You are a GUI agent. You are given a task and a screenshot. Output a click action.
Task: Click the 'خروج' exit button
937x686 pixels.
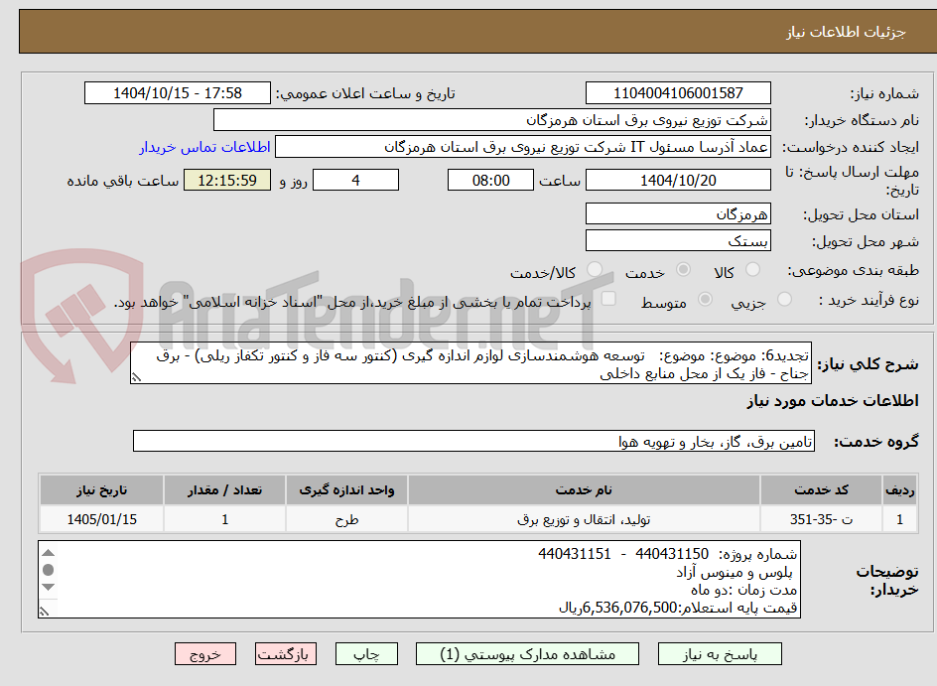[204, 654]
